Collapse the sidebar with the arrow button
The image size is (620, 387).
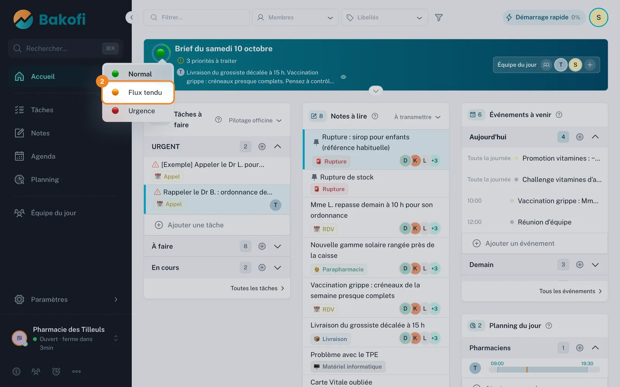point(132,17)
